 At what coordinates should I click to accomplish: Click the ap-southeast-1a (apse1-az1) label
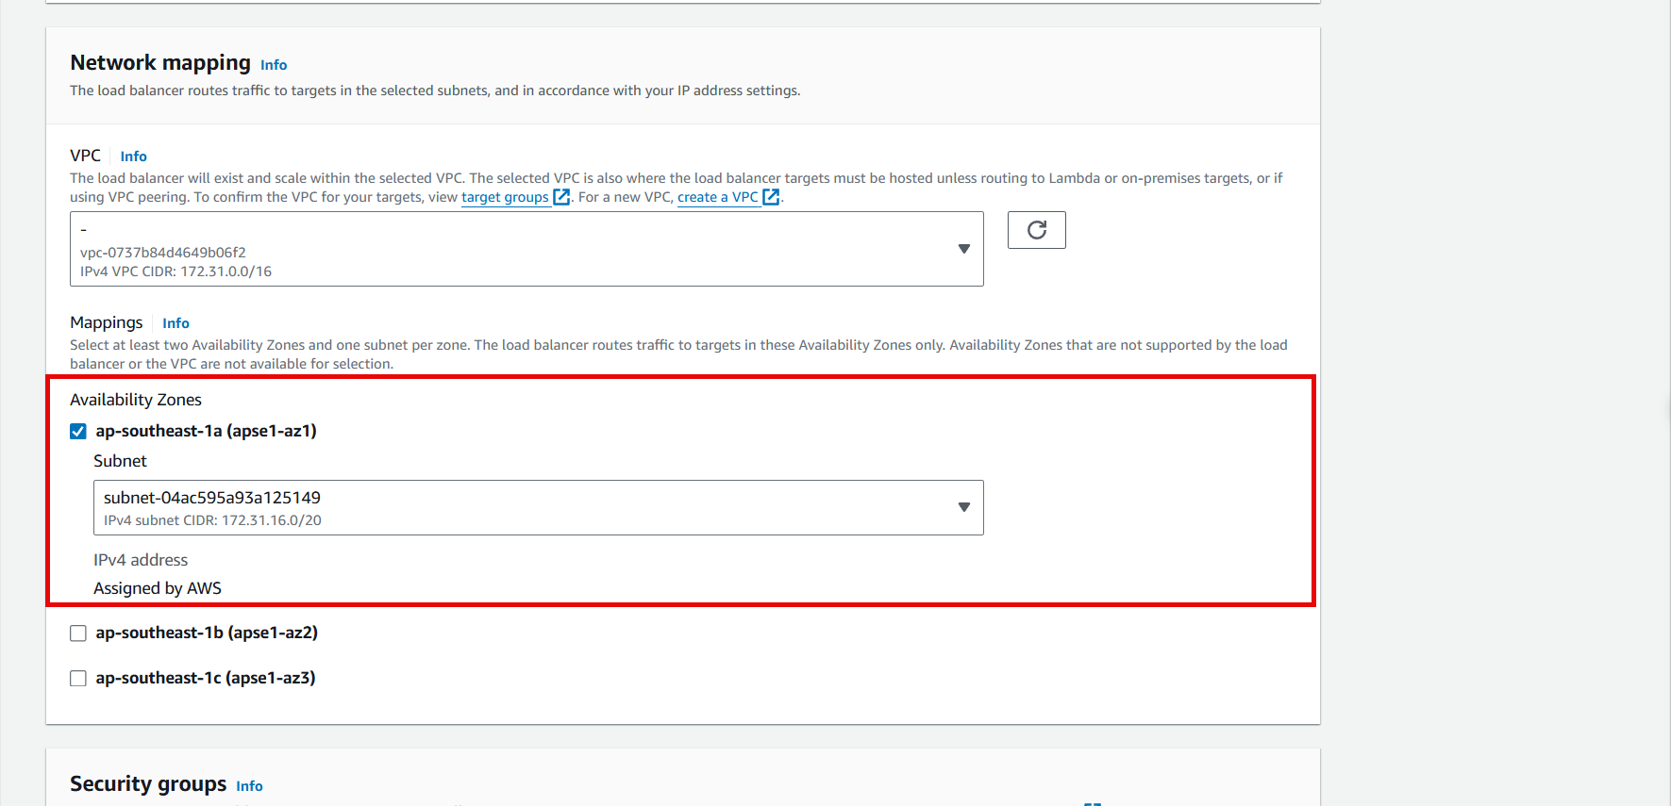(206, 431)
